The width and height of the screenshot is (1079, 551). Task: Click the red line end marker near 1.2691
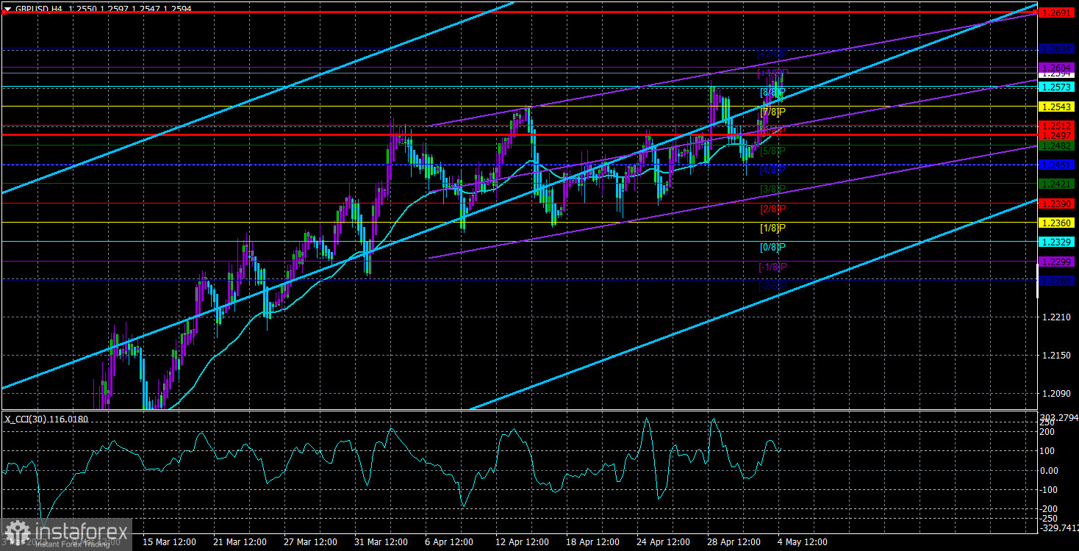[1036, 12]
